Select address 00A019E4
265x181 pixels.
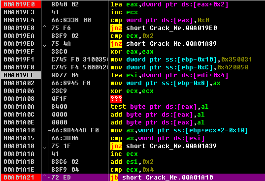pos(19,20)
